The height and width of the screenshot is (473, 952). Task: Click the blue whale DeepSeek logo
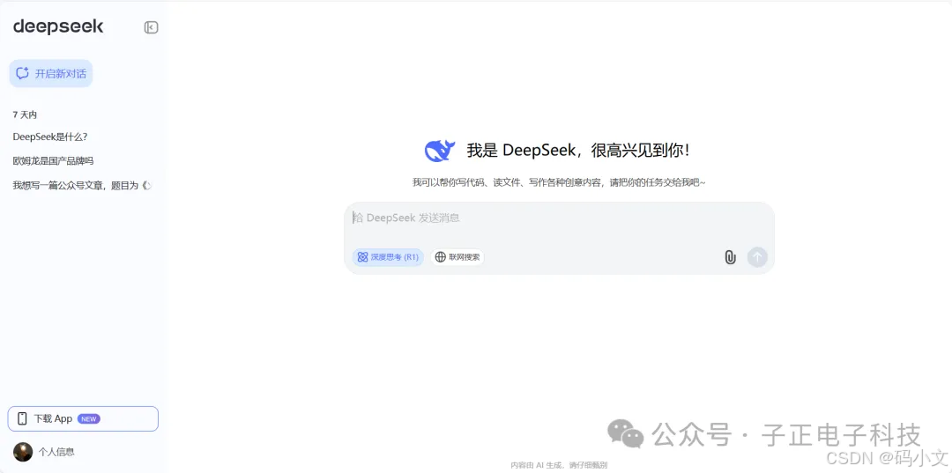[x=440, y=151]
